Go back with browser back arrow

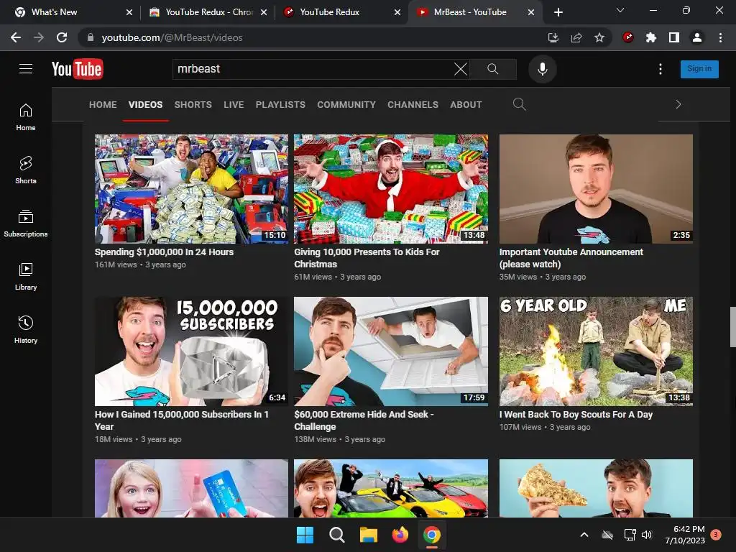point(16,37)
